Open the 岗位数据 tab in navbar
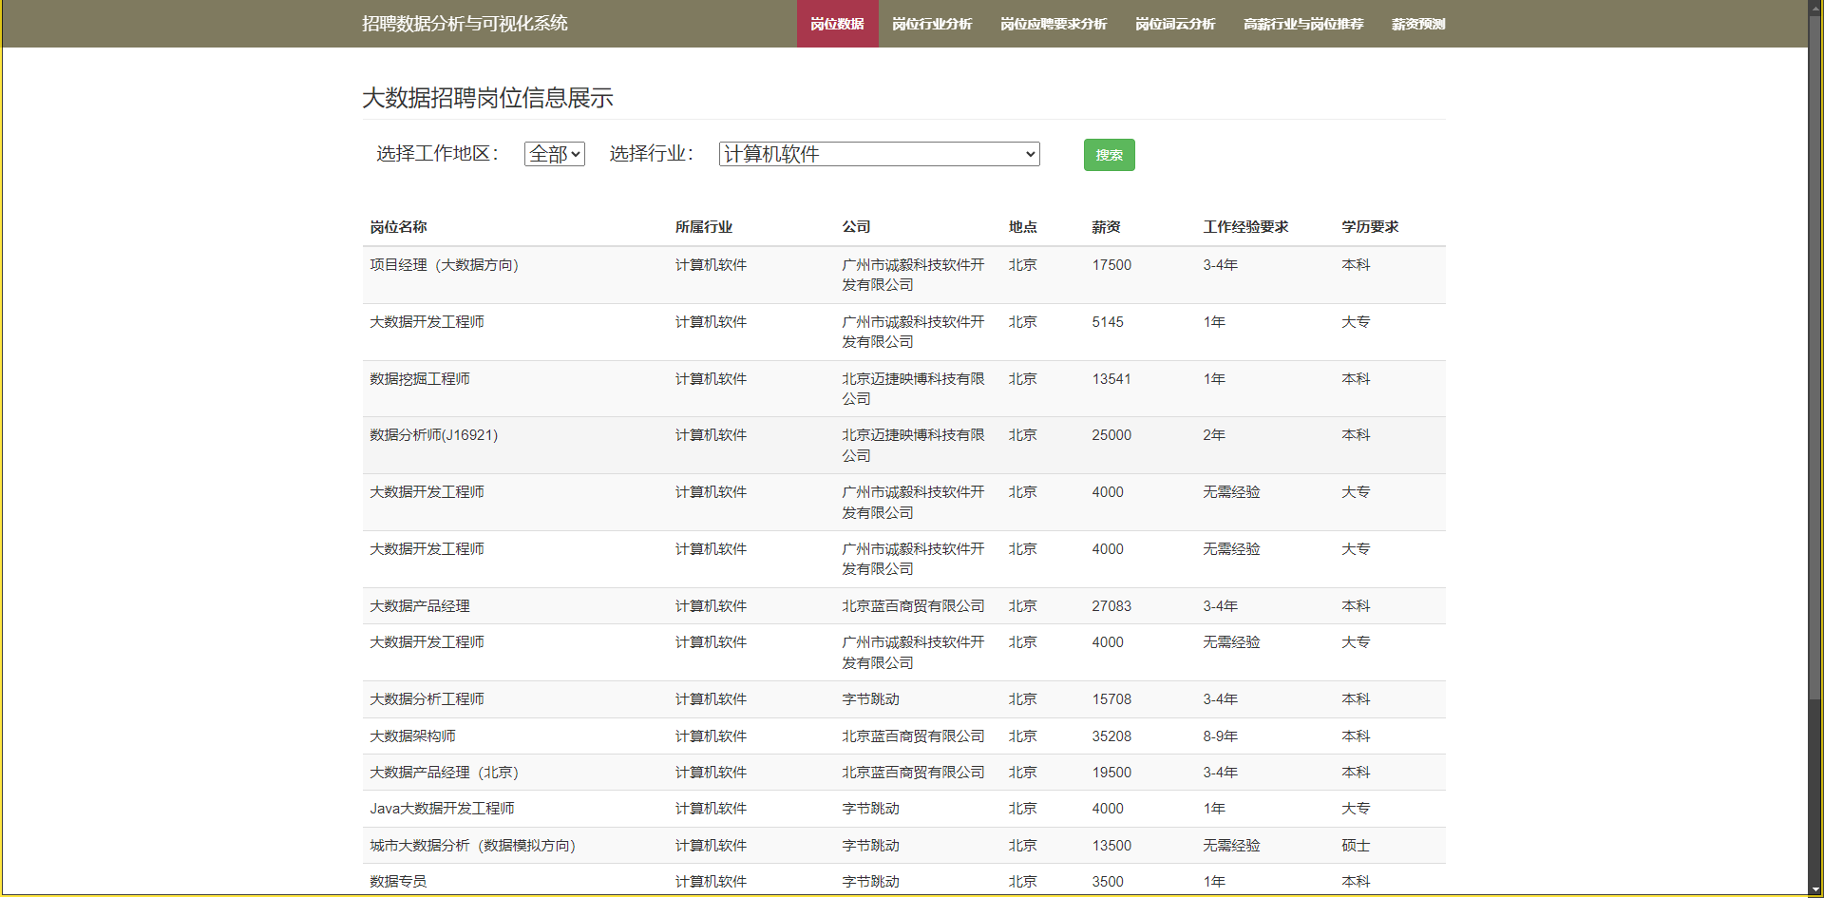1824x898 pixels. 837,24
